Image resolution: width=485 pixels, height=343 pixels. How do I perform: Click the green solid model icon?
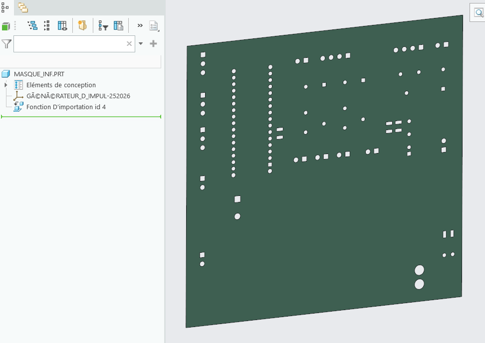6,26
